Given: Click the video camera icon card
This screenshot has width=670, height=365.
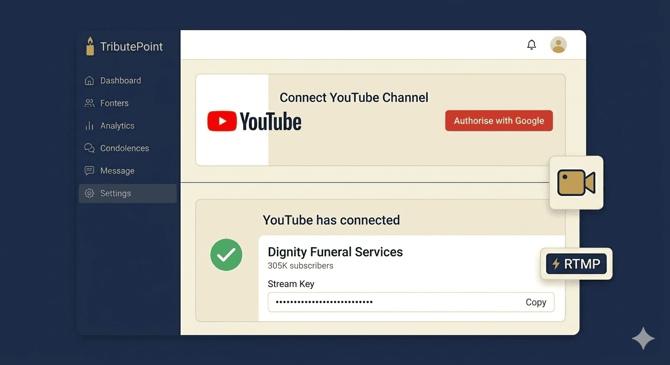Looking at the screenshot, I should [576, 182].
